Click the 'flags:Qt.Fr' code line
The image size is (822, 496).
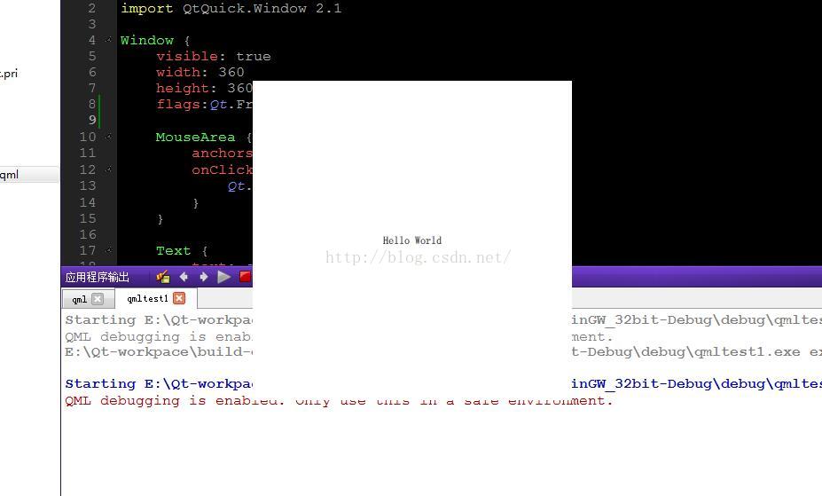[204, 105]
